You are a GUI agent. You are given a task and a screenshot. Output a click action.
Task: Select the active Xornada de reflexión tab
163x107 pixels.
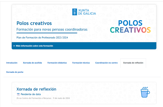tap(133, 63)
